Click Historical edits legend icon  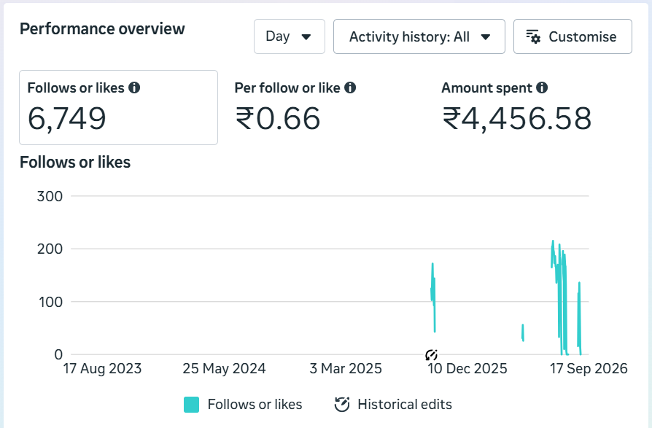pos(342,405)
